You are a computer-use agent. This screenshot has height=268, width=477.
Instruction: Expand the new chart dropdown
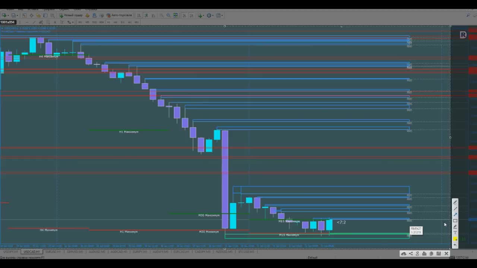[8, 15]
